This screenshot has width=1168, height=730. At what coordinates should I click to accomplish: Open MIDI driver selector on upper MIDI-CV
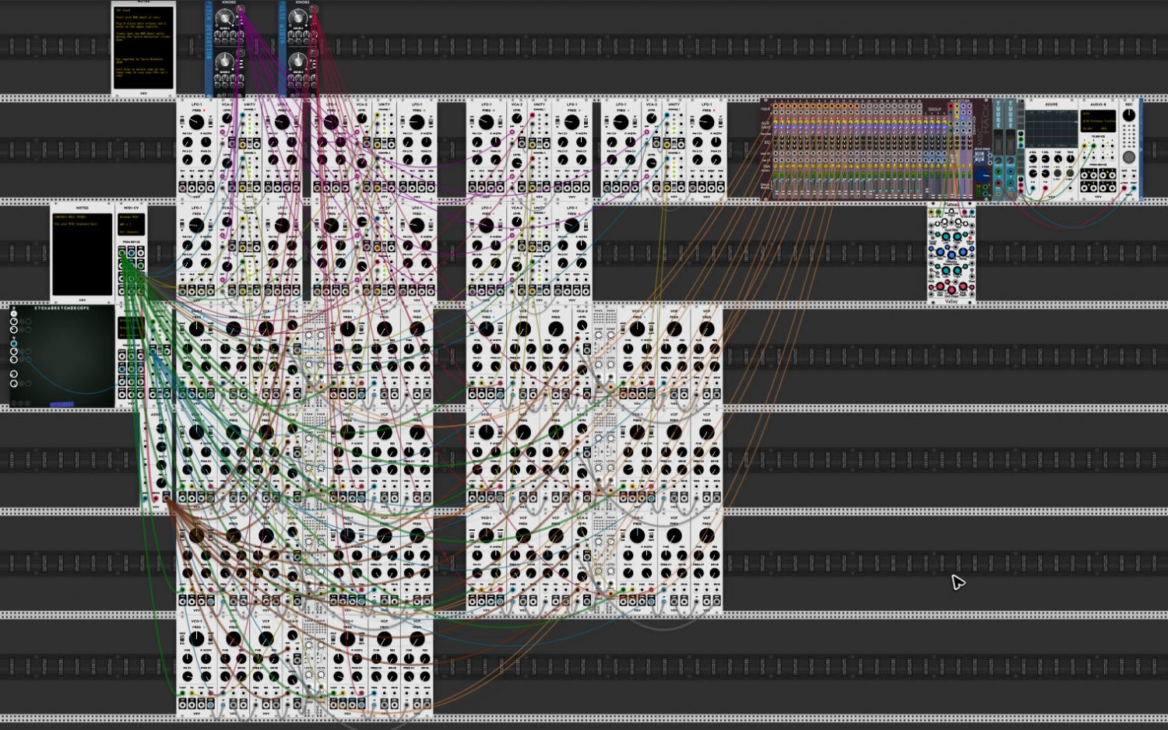tap(131, 216)
